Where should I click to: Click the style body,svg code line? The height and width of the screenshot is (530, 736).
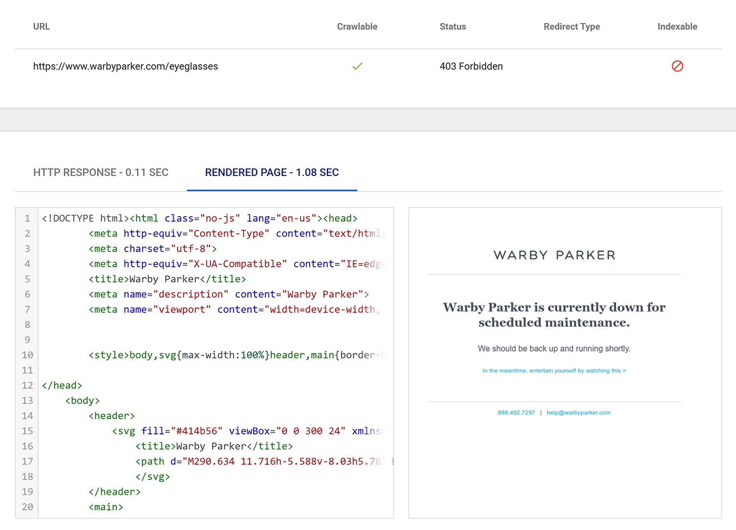238,355
